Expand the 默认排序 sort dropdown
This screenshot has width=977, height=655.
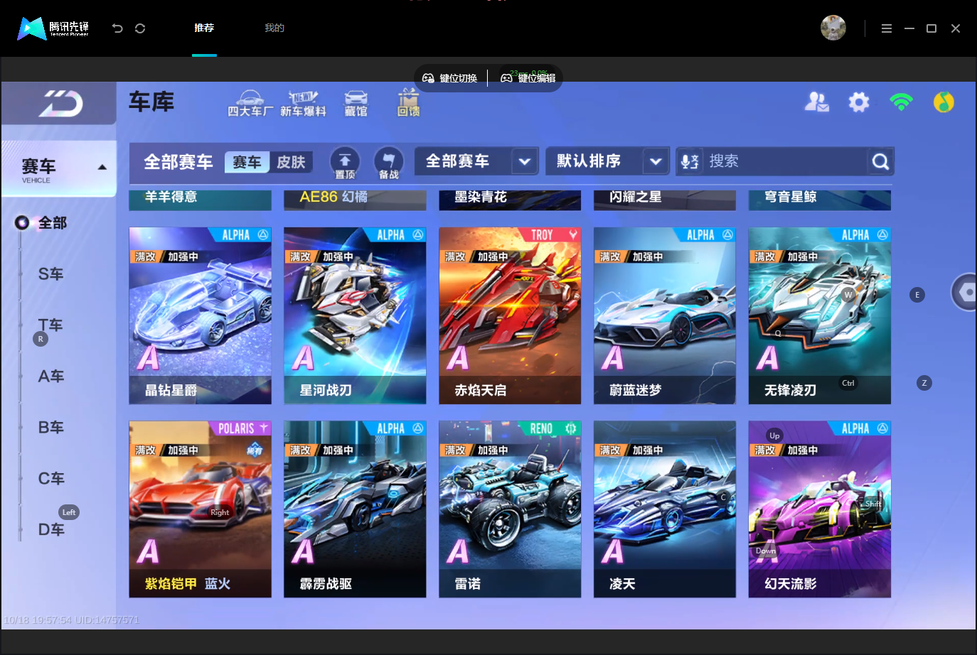click(607, 161)
